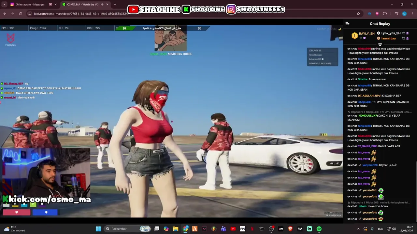Viewport: 417px width, 234px height.
Task: Select the OSMO_MA Kick video tab
Action: tap(86, 5)
